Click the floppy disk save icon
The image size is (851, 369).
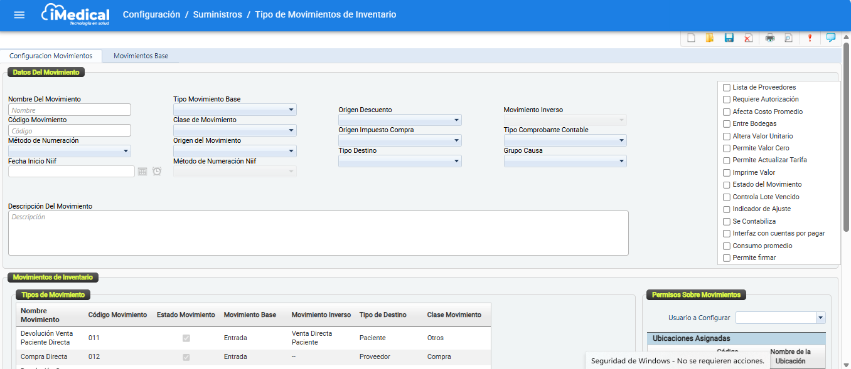point(729,38)
